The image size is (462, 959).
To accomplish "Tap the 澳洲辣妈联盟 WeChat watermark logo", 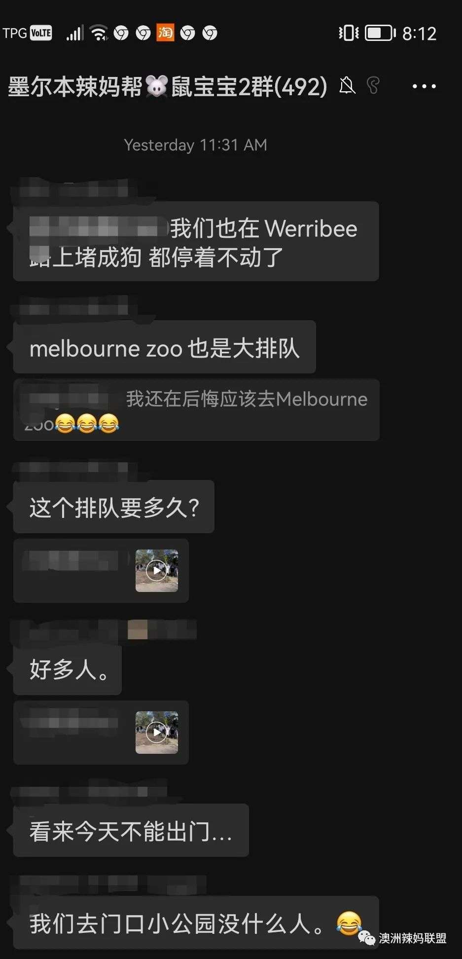I will coord(402,938).
